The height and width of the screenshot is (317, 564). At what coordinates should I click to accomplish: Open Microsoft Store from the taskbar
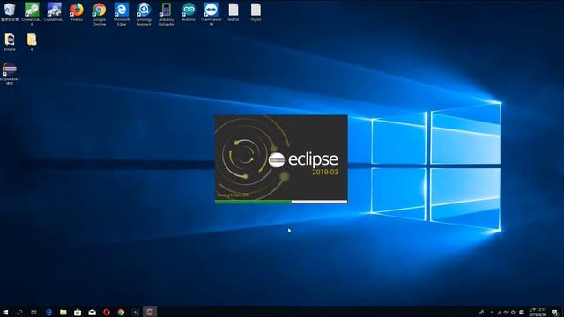[x=78, y=312]
